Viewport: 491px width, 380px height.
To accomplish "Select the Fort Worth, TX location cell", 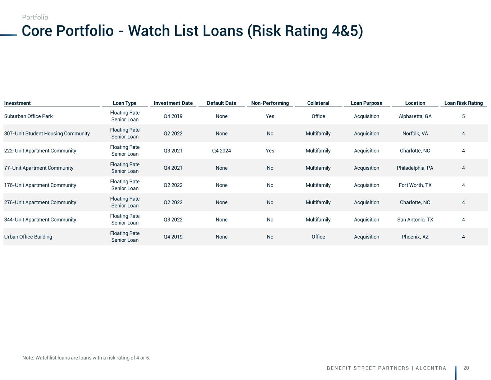I will tap(415, 185).
